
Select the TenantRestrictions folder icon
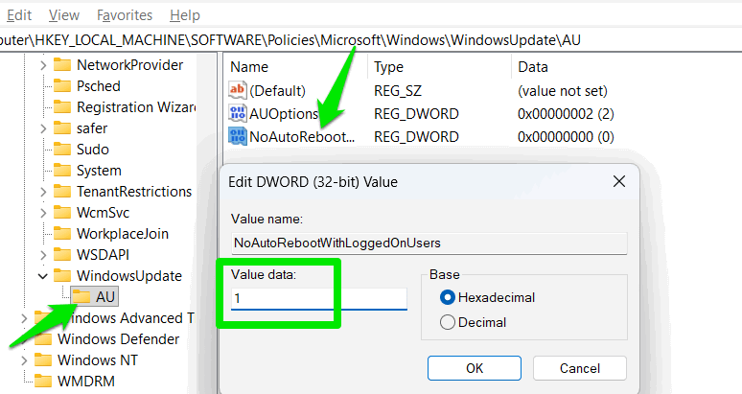(x=62, y=191)
